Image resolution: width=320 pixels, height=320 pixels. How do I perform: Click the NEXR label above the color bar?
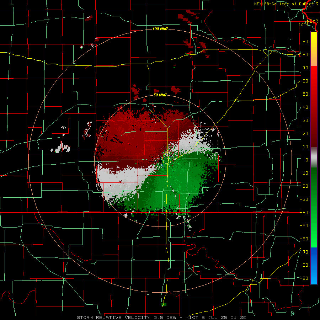click(312, 21)
